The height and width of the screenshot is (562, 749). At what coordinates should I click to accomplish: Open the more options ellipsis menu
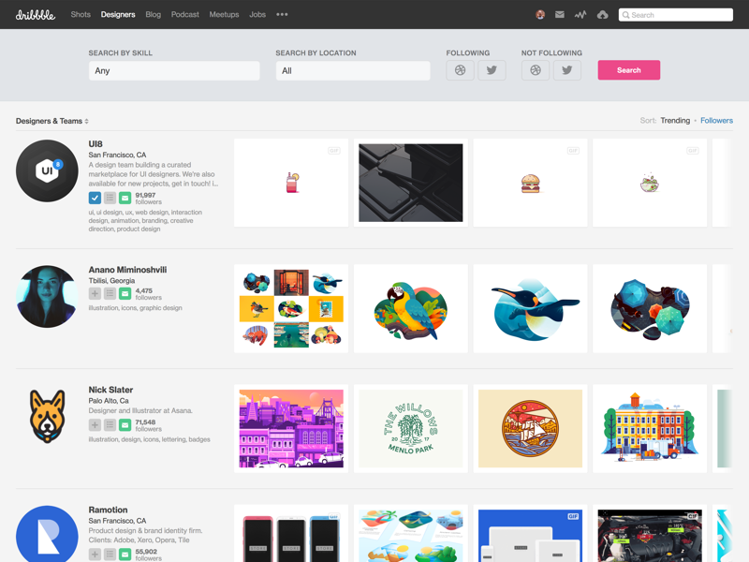tap(282, 14)
